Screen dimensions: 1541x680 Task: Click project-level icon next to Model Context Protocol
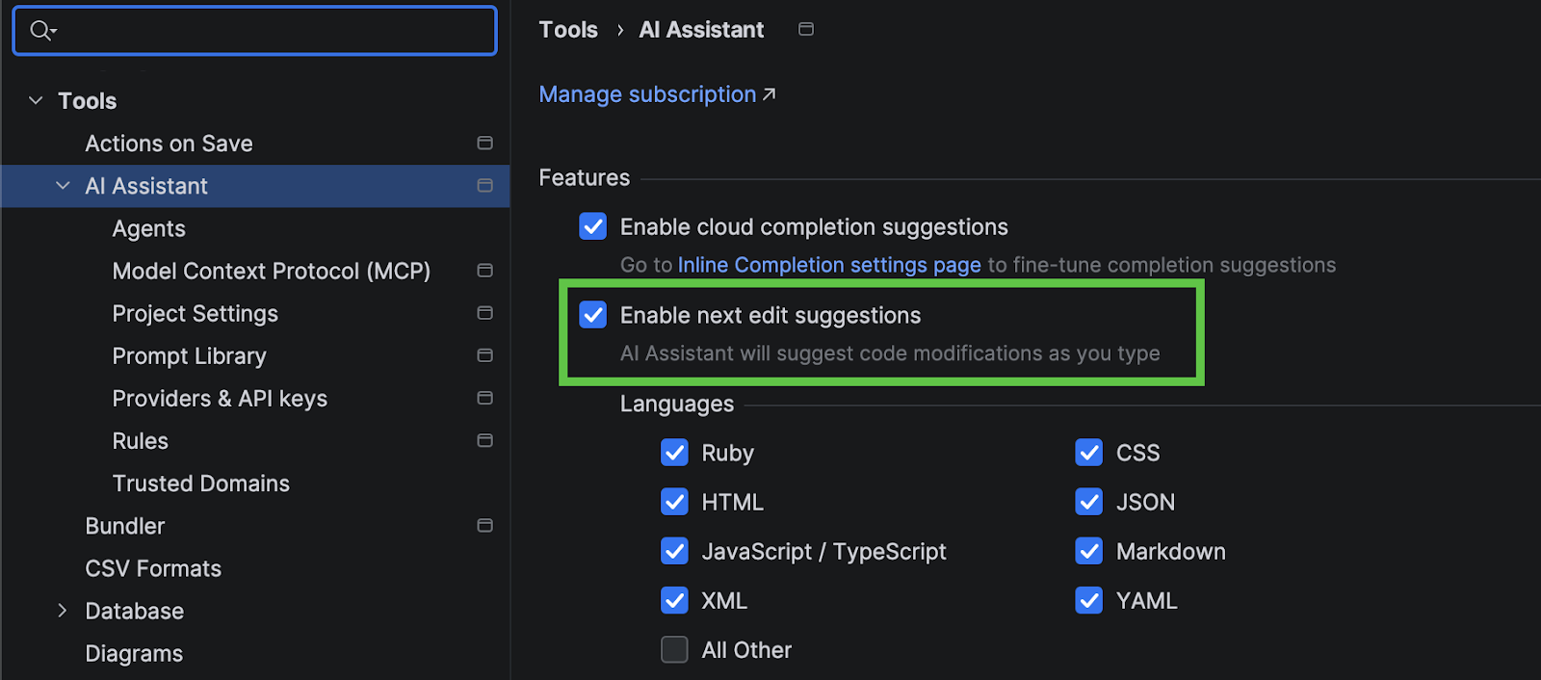[484, 271]
